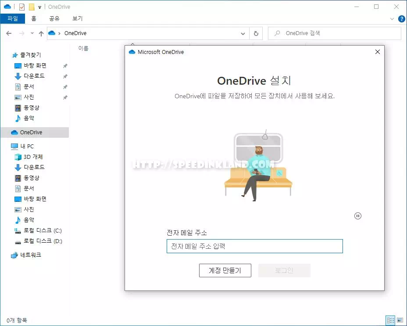Pause the OneDrive setup animation
Screen dimensions: 407x326
pos(358,216)
